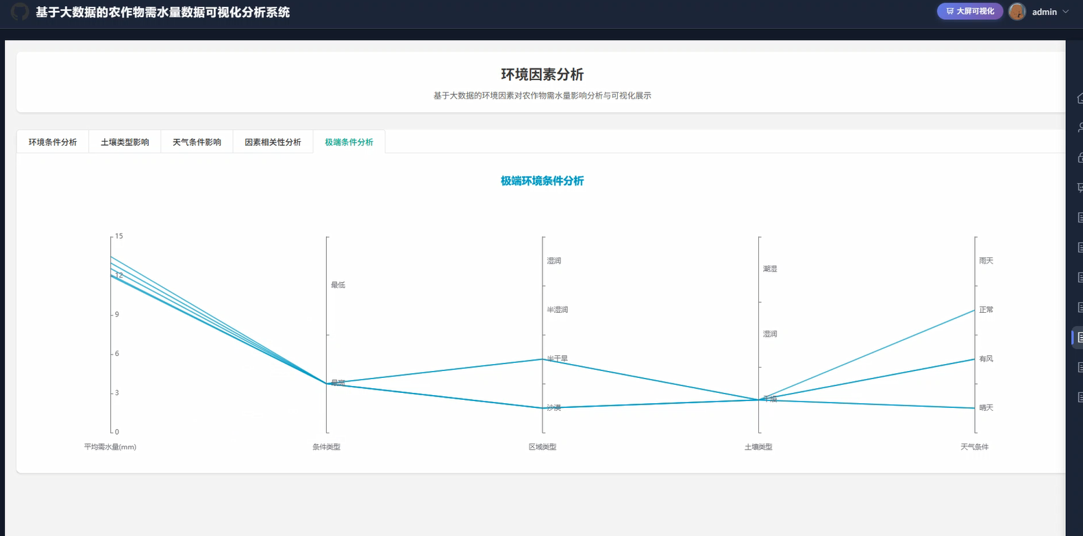Image resolution: width=1083 pixels, height=536 pixels.
Task: Click the 6 tick on water axis
Action: [x=117, y=354]
